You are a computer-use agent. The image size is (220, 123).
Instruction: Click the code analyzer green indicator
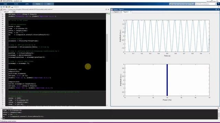(x=109, y=14)
